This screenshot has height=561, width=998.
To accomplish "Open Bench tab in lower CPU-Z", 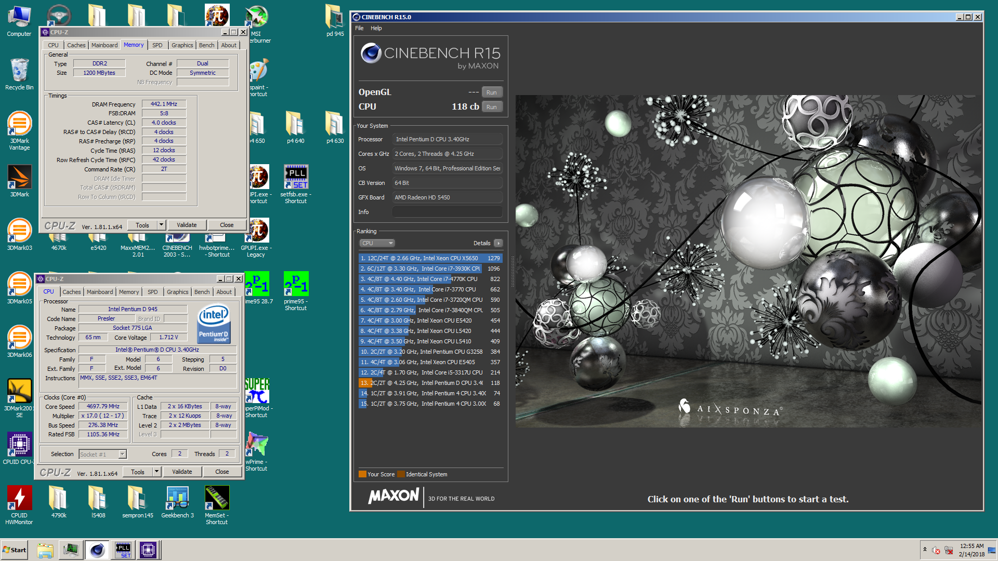I will click(x=202, y=292).
